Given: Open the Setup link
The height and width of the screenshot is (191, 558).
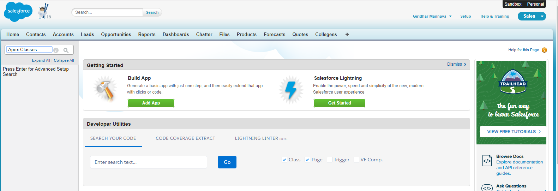Looking at the screenshot, I should click(x=466, y=16).
